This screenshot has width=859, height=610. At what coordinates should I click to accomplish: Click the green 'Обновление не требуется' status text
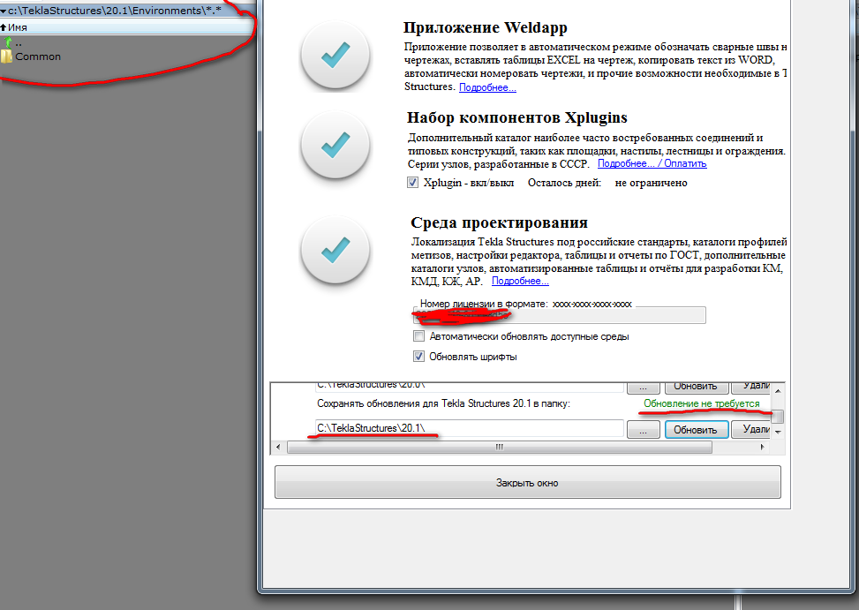[x=702, y=403]
